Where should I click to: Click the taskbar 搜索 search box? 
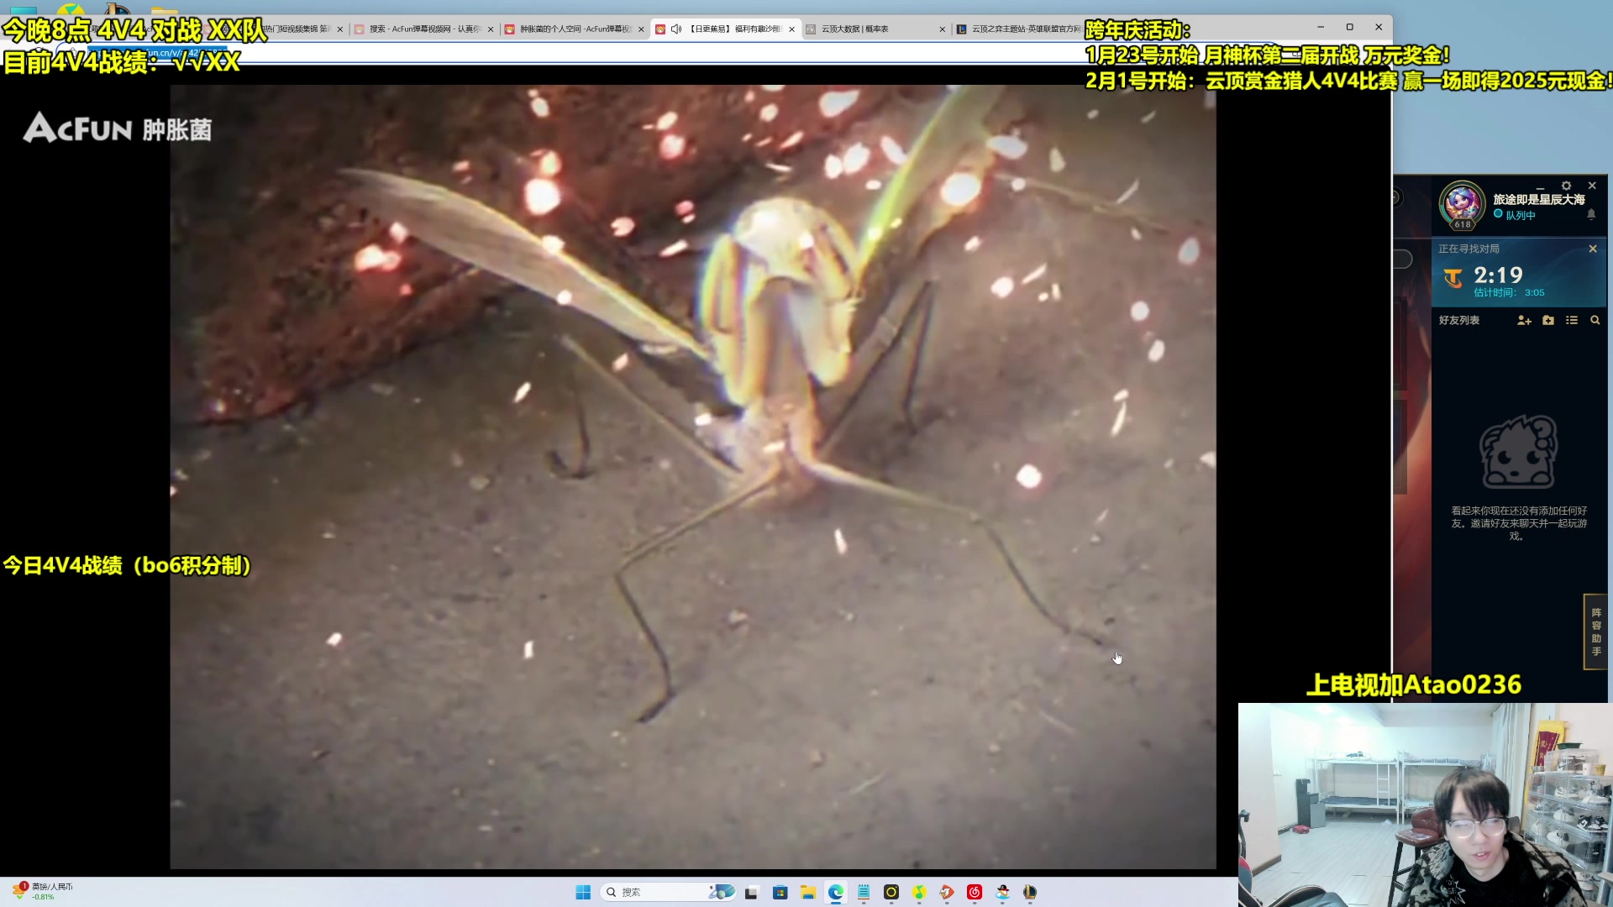(668, 892)
